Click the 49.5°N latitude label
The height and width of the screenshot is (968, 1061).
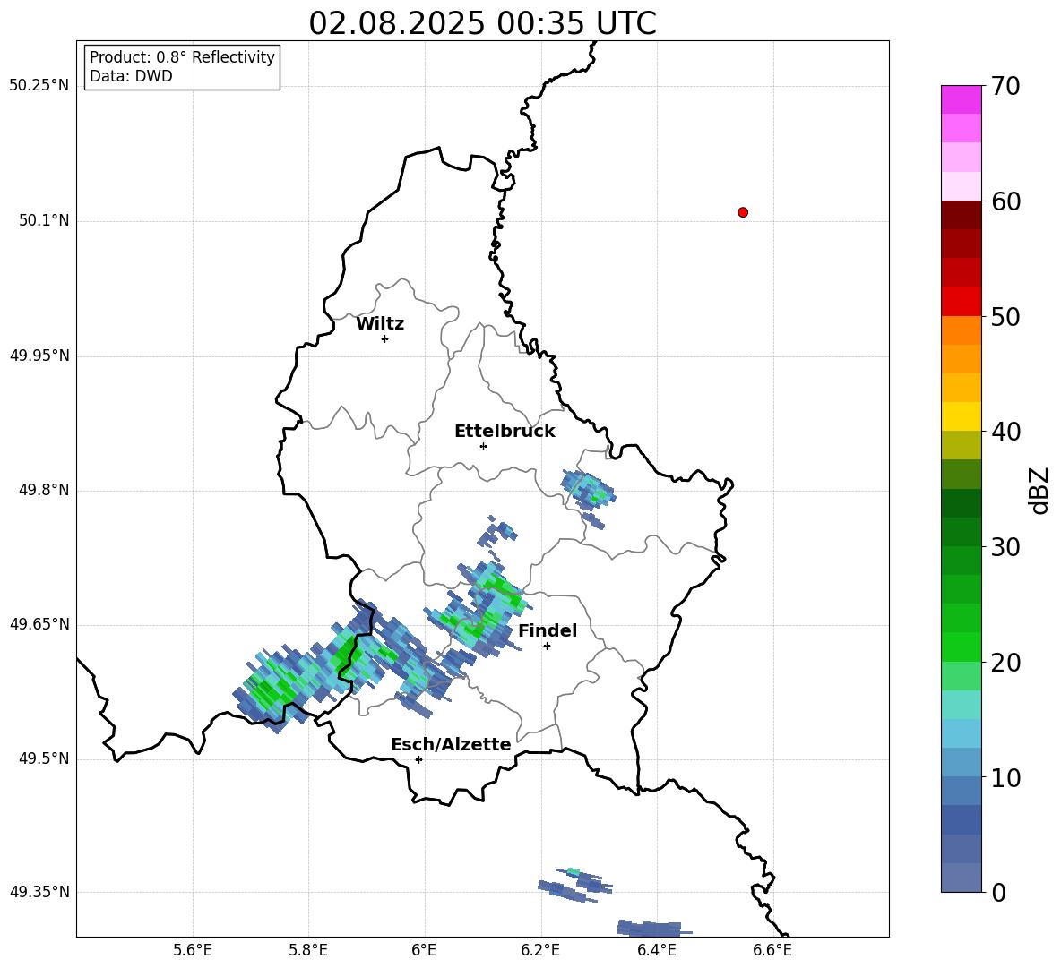pyautogui.click(x=44, y=758)
